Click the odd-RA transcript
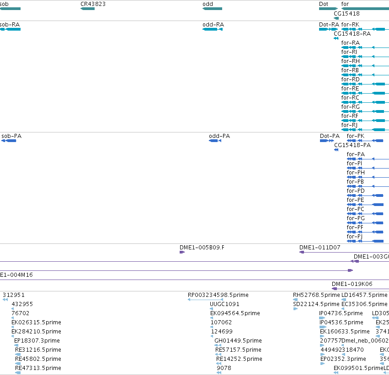The width and height of the screenshot is (389, 375). coord(213,29)
